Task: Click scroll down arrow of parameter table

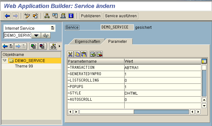Action: 204,106
